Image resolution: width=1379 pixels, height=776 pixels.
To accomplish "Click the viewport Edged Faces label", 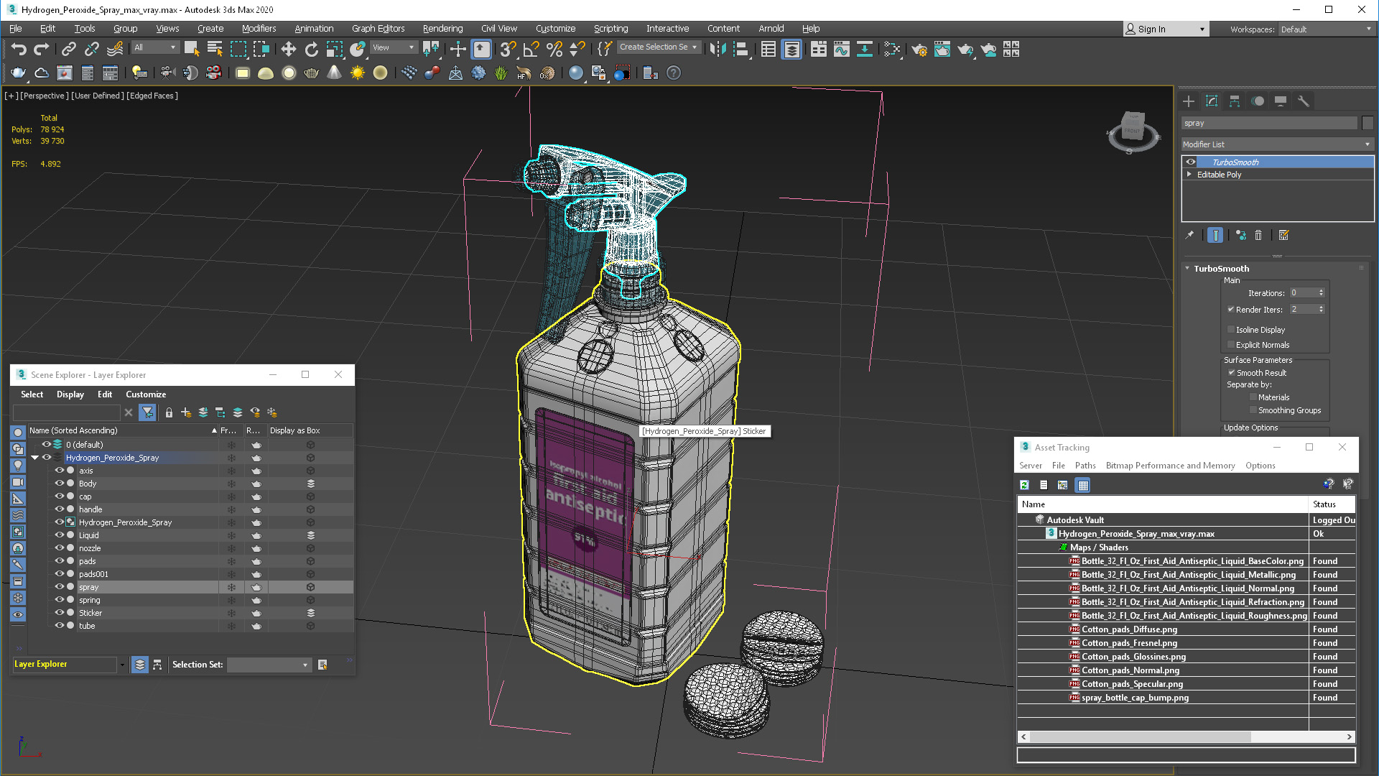I will [152, 96].
